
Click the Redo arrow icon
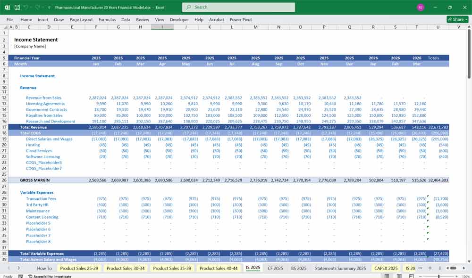(37, 7)
